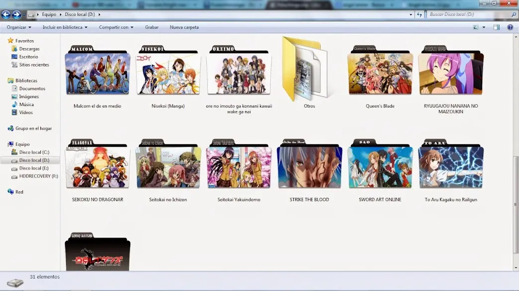Click the "Otros" folder name label
Image resolution: width=519 pixels, height=291 pixels.
click(310, 106)
